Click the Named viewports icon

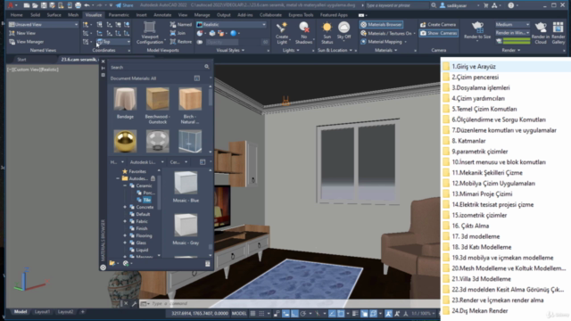click(172, 24)
